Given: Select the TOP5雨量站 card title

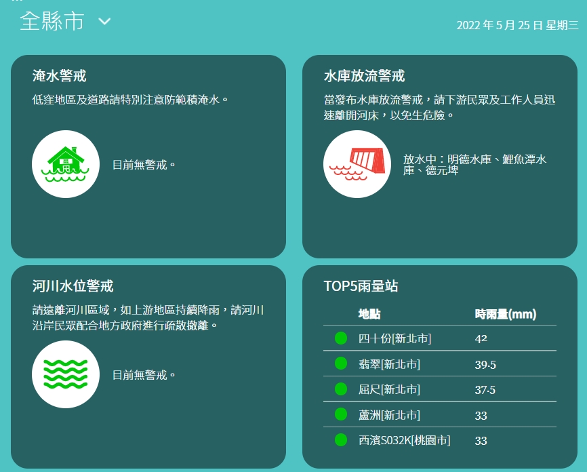Looking at the screenshot, I should point(361,286).
